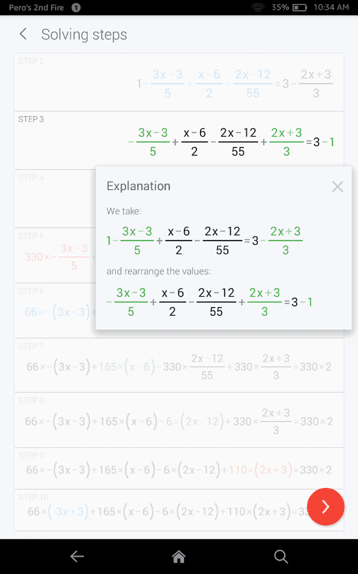Select the STEP 8 equation card
The height and width of the screenshot is (574, 358).
pos(179,420)
